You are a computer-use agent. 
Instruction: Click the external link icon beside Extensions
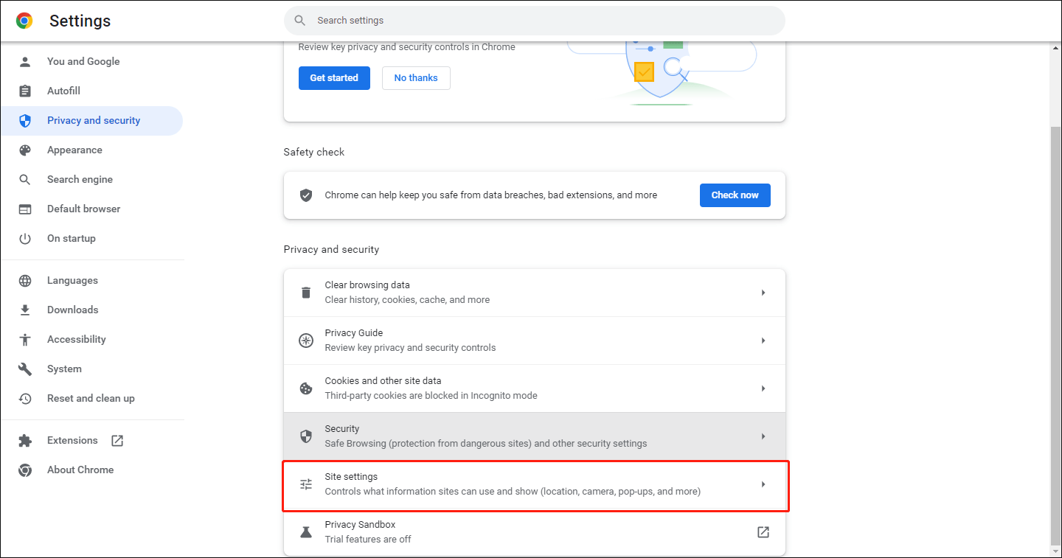point(117,440)
